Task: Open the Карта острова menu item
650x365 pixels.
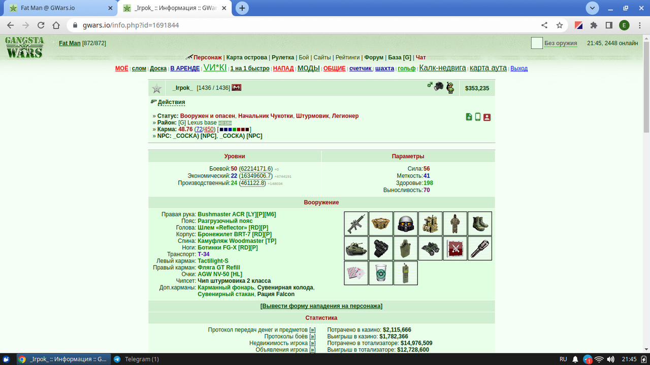Action: click(247, 57)
